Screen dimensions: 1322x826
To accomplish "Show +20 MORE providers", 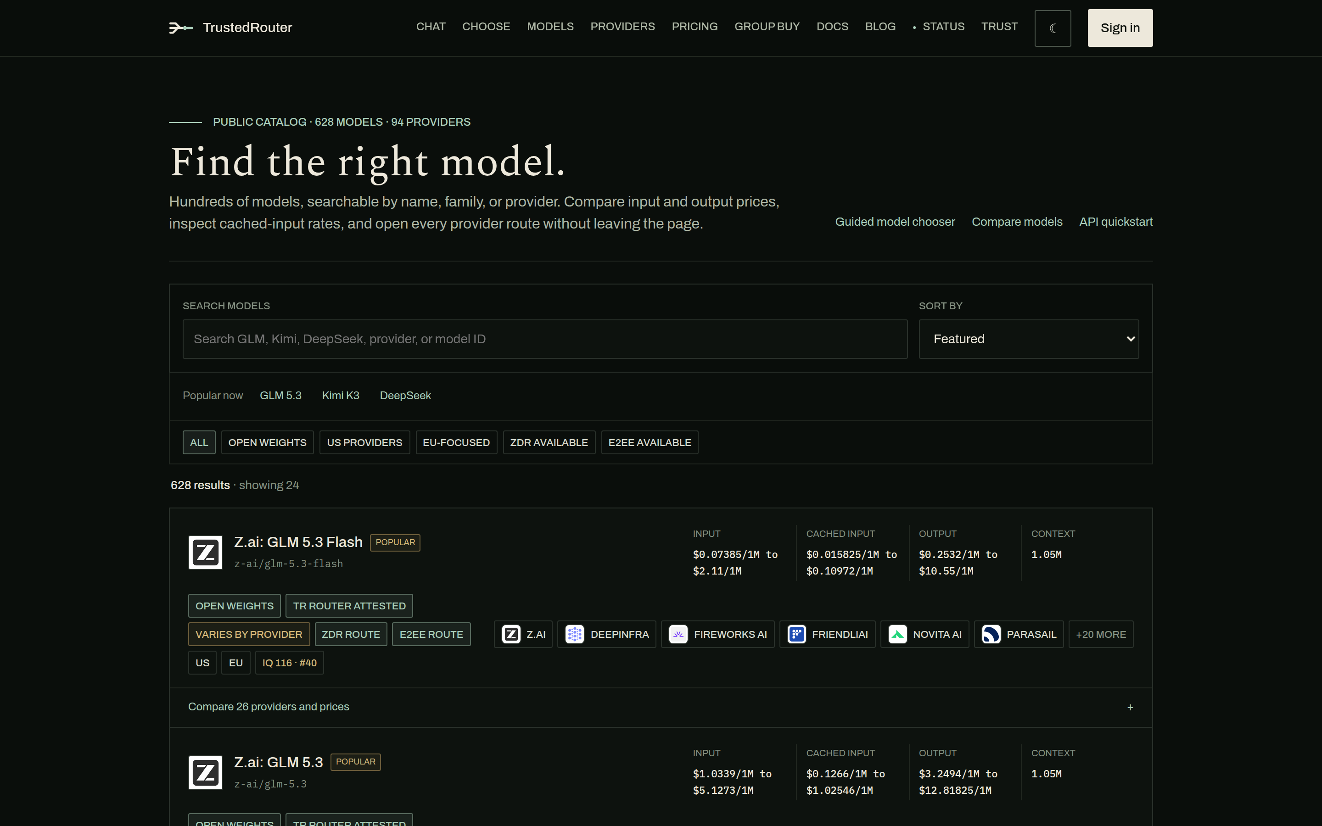I will (1101, 634).
